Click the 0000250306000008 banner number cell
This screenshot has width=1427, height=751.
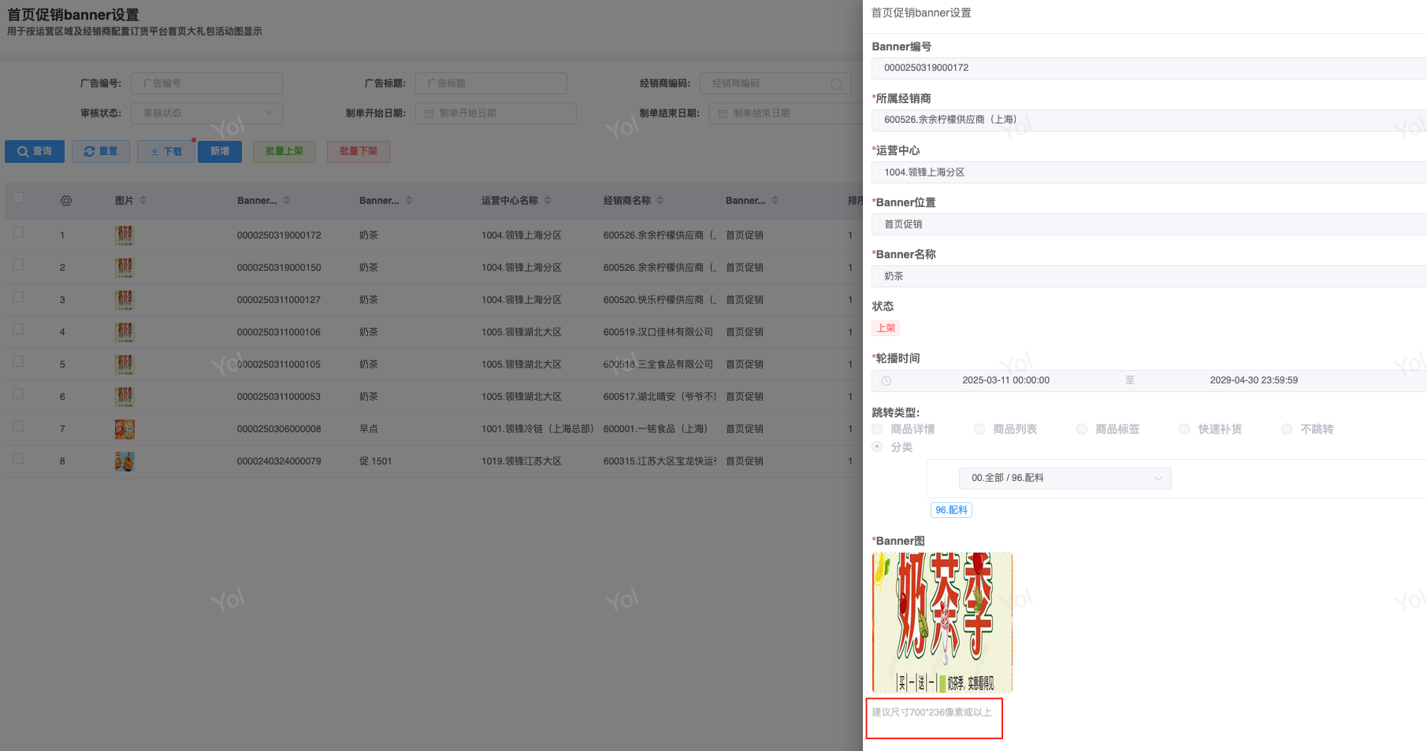coord(279,429)
